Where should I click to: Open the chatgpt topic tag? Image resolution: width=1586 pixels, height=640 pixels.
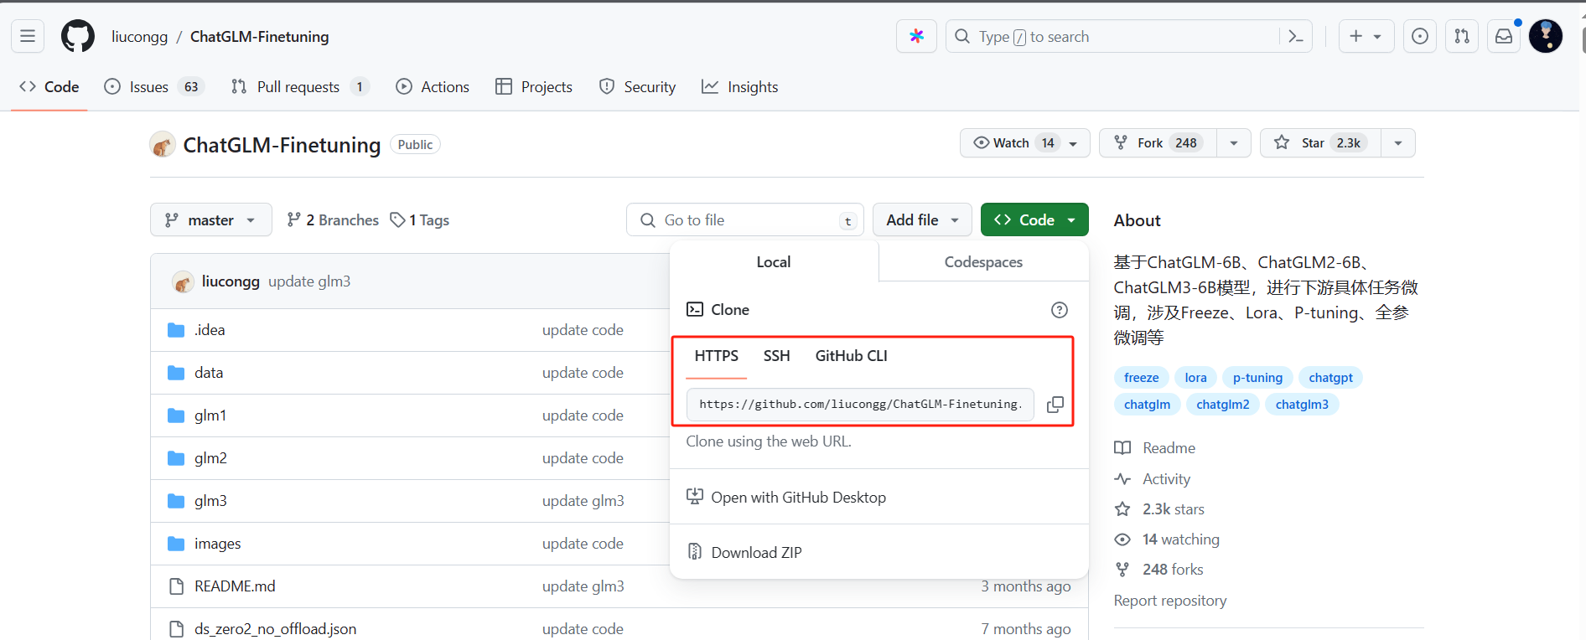(1330, 378)
